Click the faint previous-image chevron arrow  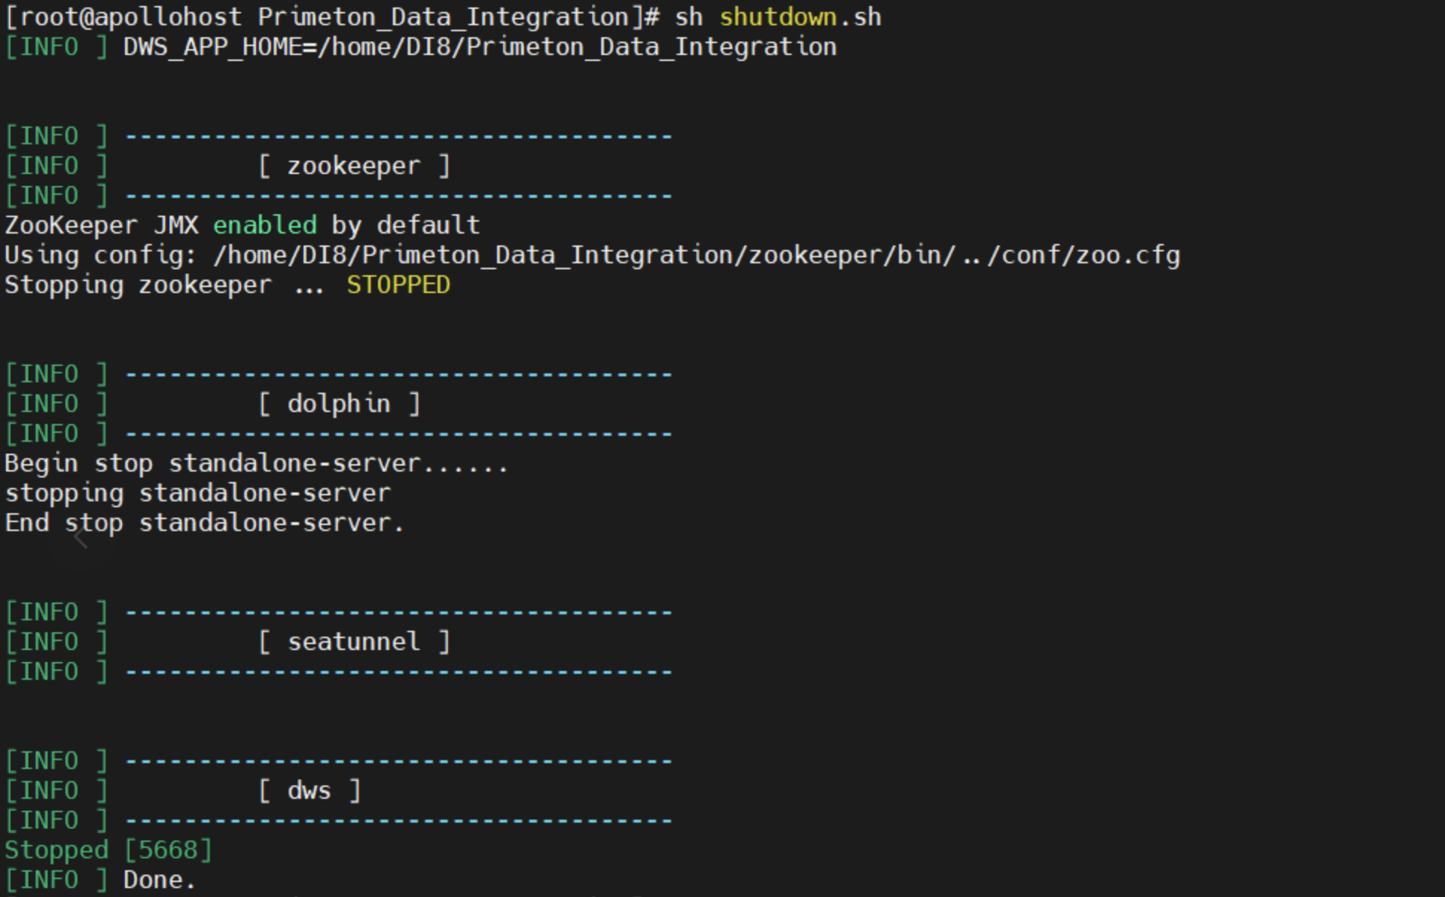[82, 539]
